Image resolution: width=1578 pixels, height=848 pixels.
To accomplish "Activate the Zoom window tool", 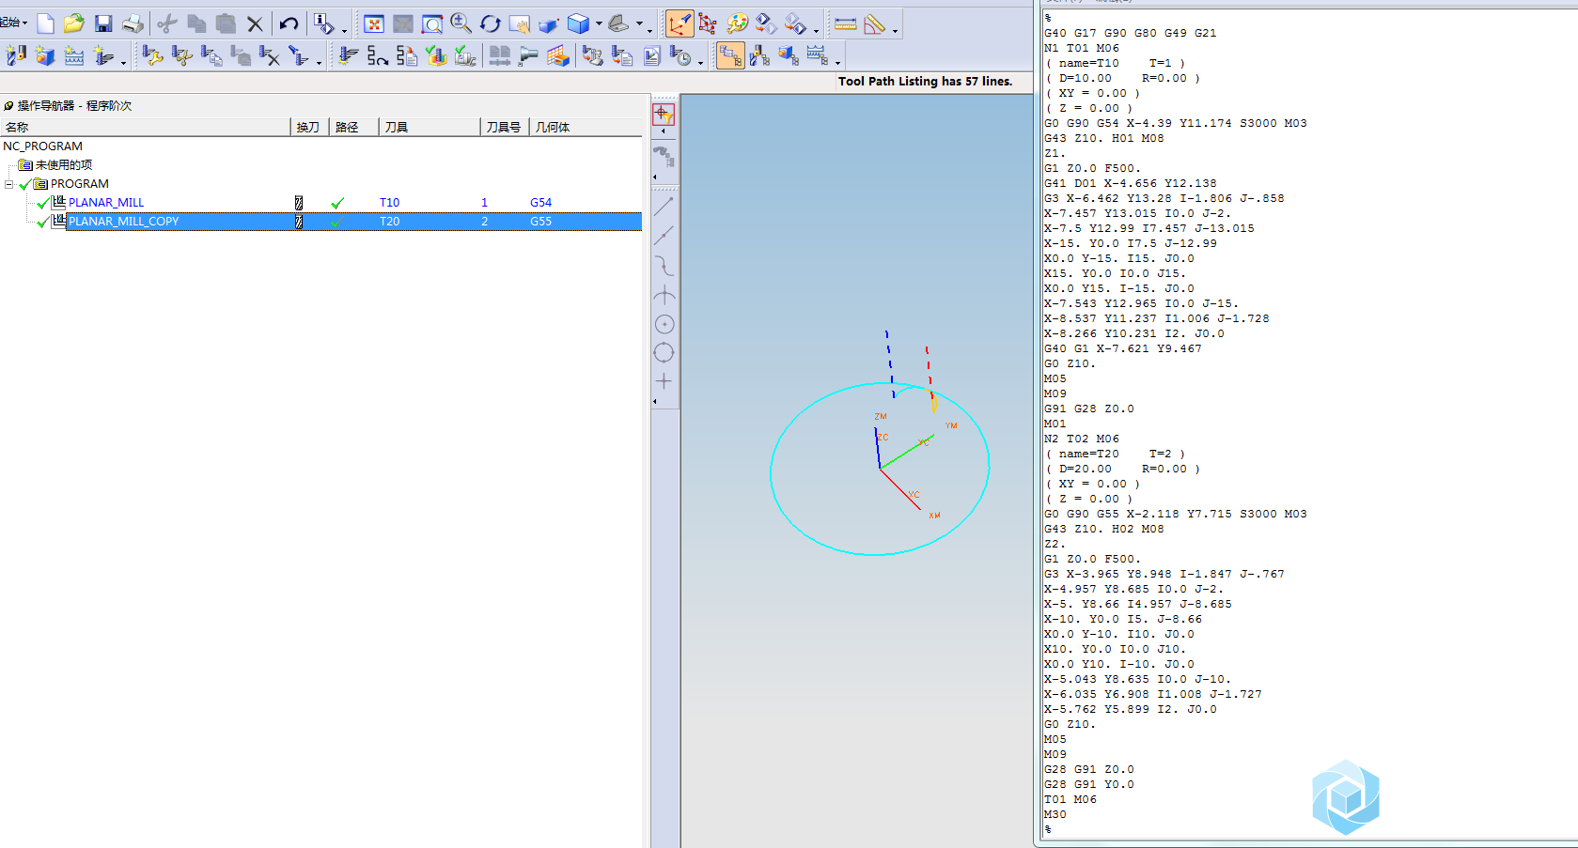I will click(x=432, y=24).
